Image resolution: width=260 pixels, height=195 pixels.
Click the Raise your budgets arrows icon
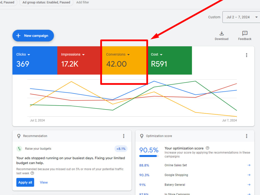pyautogui.click(x=19, y=148)
